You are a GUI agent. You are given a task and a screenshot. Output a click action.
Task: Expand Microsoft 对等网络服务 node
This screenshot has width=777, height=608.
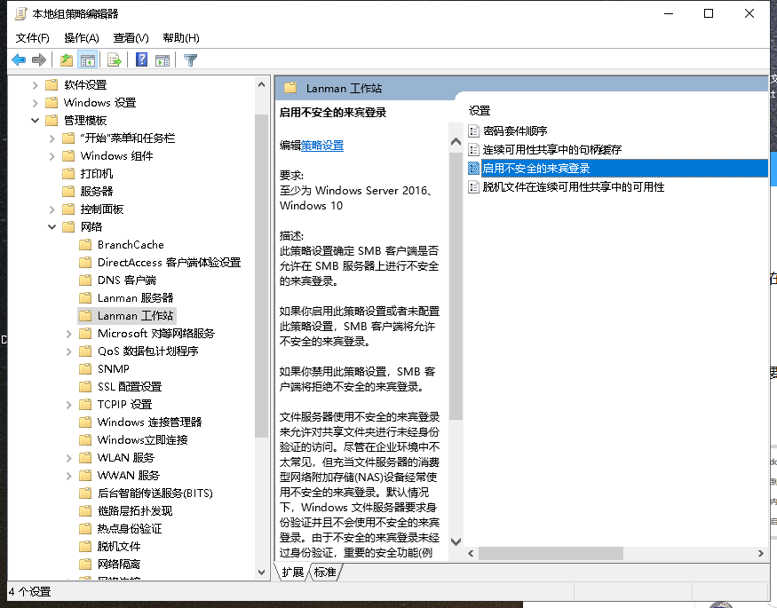pos(69,334)
